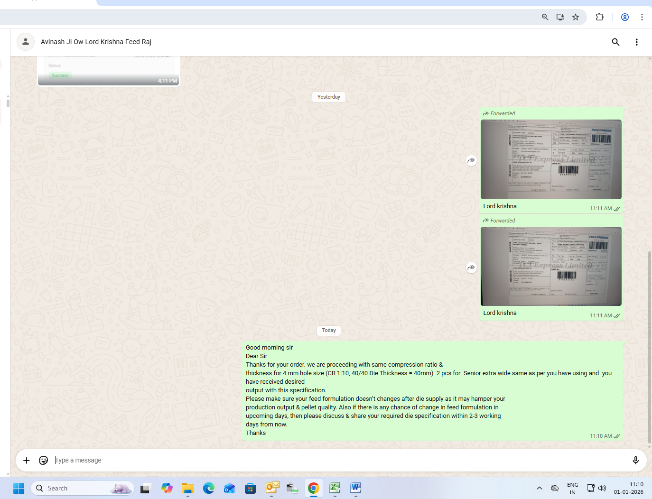Open the Chrome profile account icon
This screenshot has width=652, height=499.
point(625,17)
